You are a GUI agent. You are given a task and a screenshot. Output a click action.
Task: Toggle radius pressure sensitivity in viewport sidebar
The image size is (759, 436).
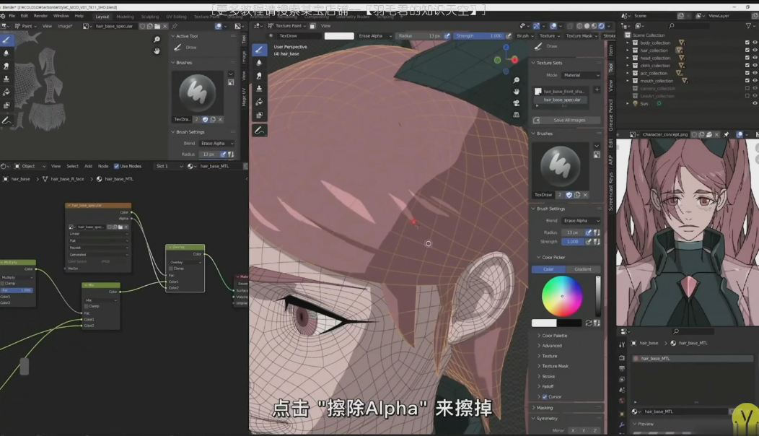click(589, 232)
